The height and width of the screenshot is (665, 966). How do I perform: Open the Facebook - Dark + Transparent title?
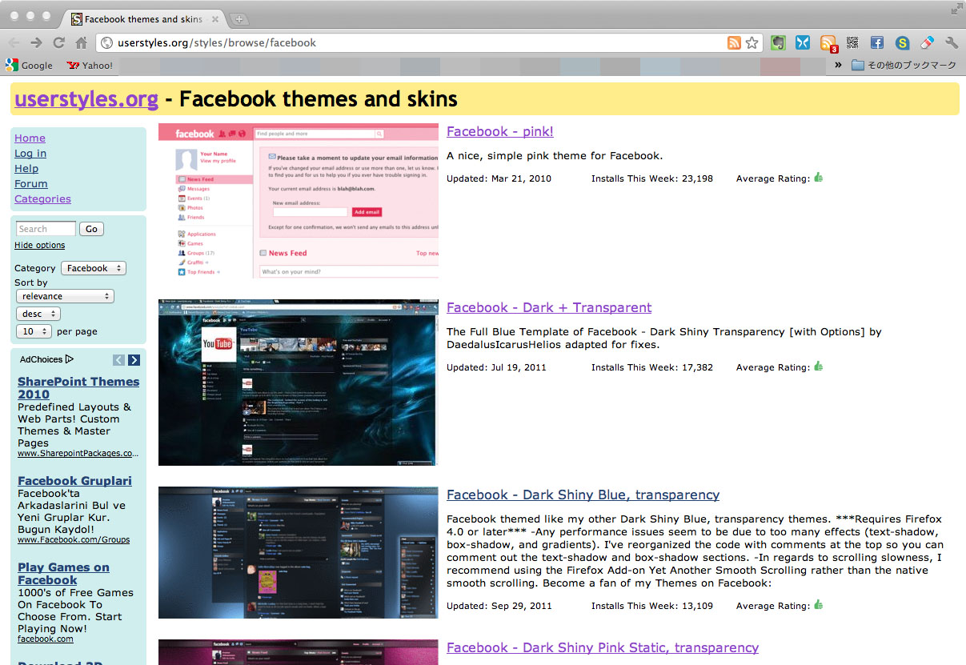coord(549,307)
